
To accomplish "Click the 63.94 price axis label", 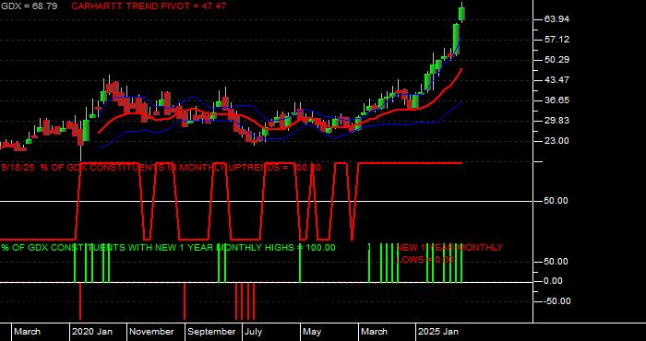I will (x=556, y=19).
